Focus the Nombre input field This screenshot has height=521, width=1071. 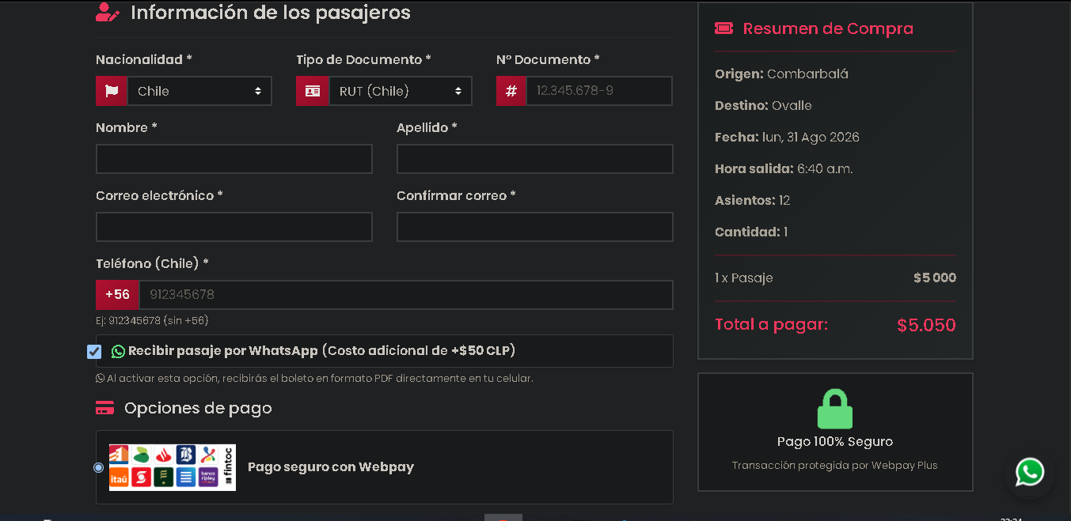tap(234, 159)
